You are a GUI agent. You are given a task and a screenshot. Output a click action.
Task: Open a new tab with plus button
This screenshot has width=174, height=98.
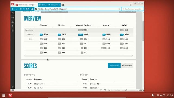click(63, 5)
